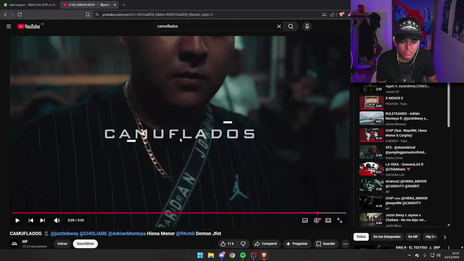Screen dimensions: 464x261
Task: Open MF channel avatar
Action: 14,244
